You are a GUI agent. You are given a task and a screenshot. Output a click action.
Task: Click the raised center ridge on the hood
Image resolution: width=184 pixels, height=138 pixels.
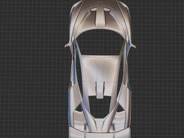click(100, 14)
